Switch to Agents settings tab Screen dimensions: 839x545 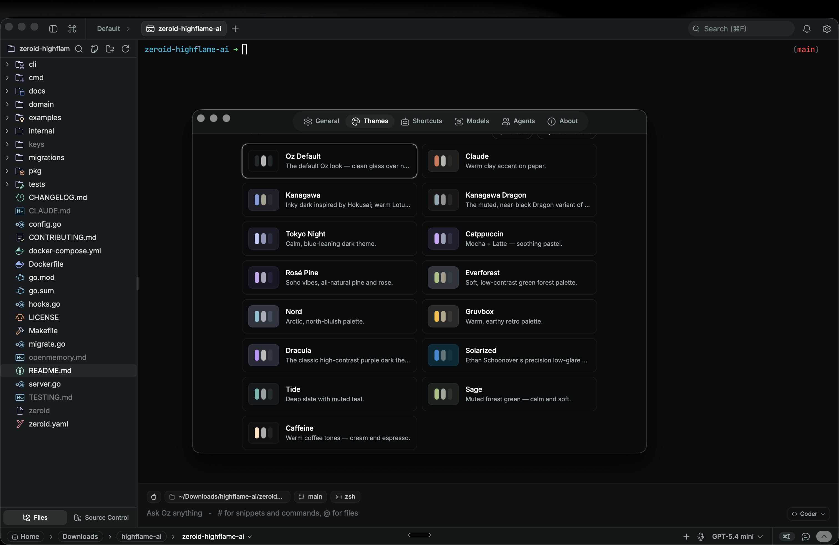(518, 121)
